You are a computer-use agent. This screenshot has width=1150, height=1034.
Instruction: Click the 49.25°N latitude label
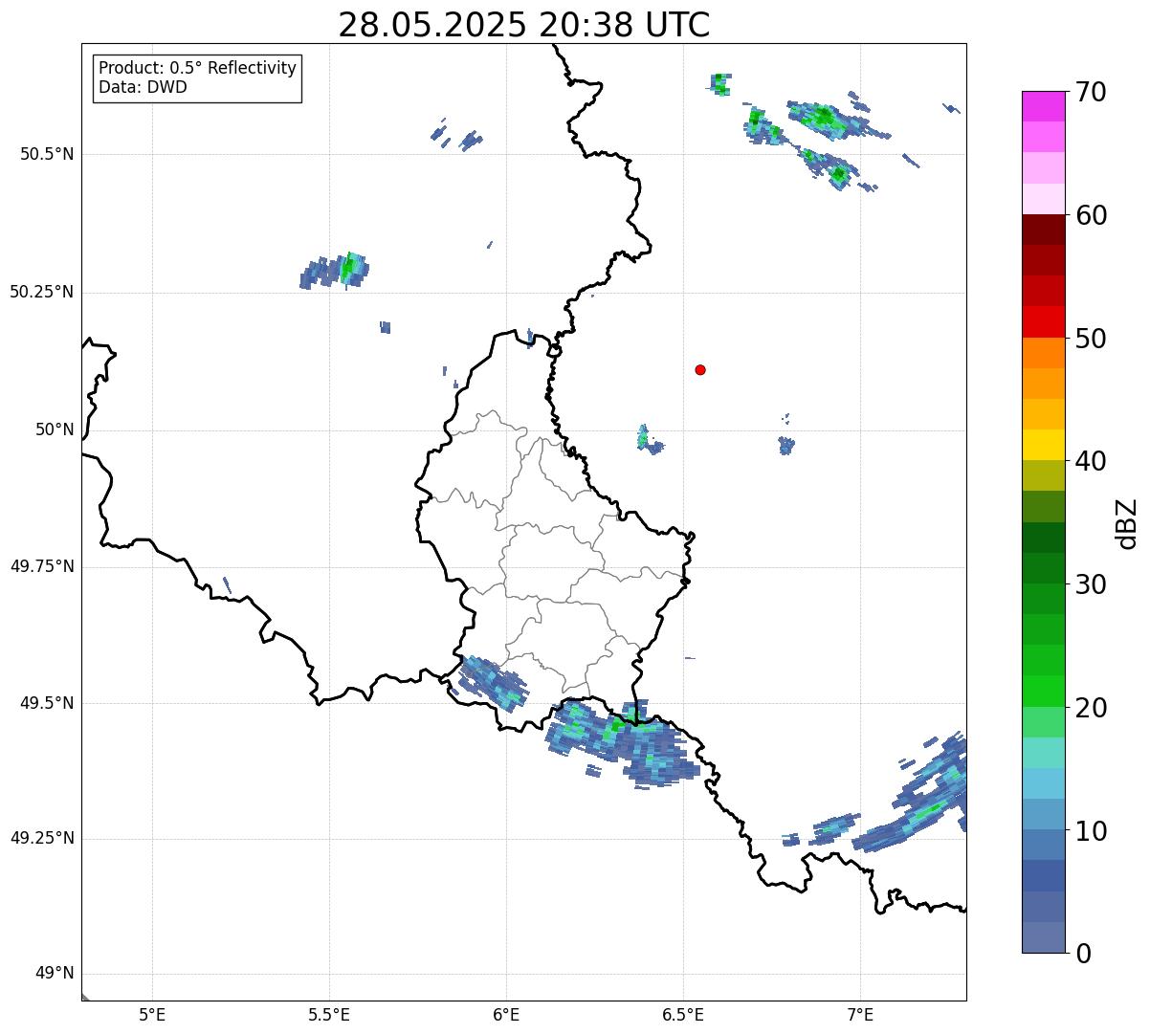[x=42, y=838]
